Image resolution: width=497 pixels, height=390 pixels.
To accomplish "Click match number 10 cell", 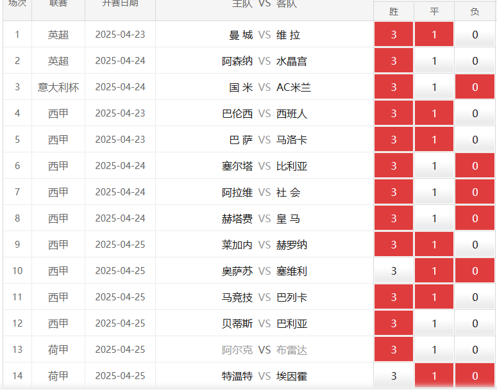I will [x=17, y=271].
